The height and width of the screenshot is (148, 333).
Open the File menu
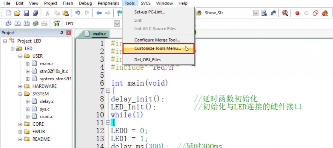tap(7, 3)
